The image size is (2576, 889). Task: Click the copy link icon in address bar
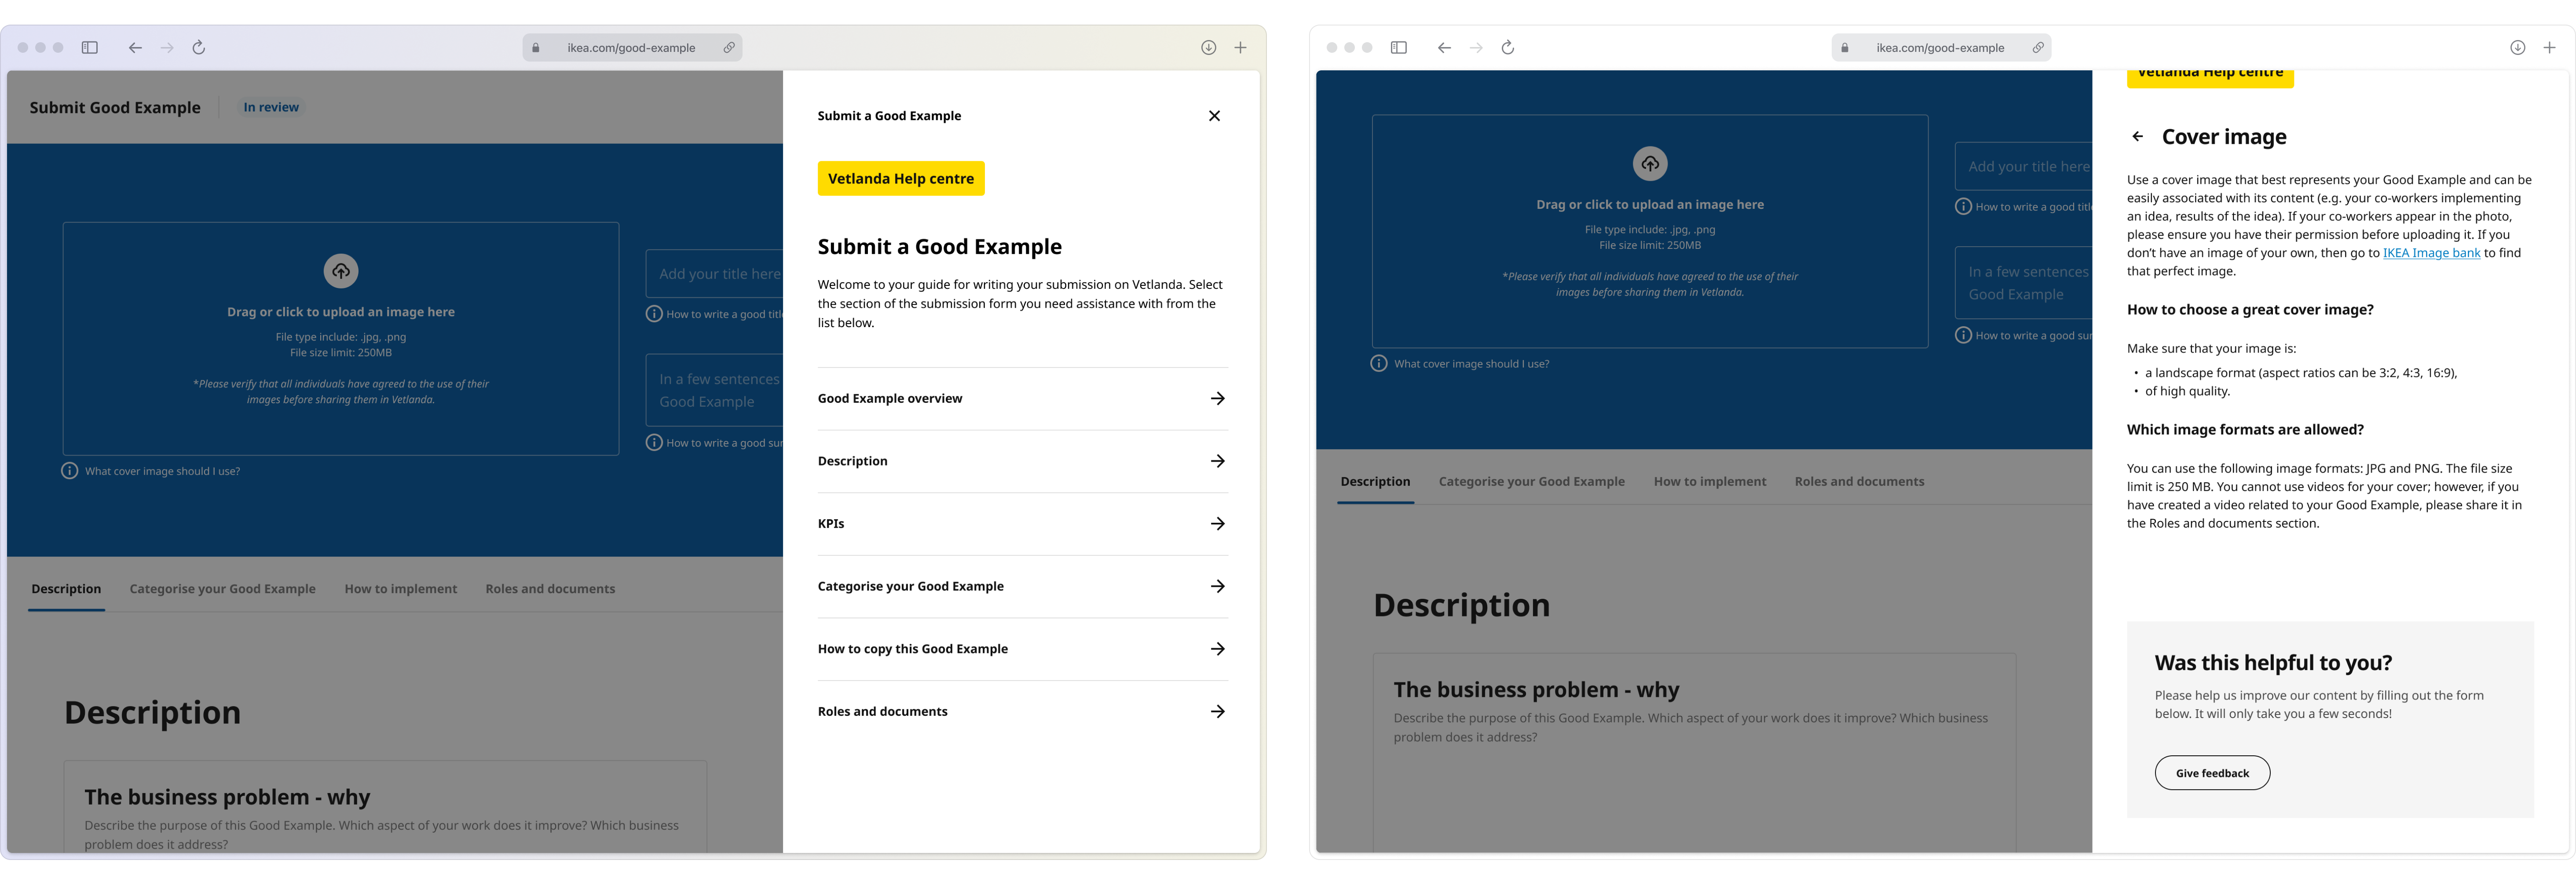[729, 48]
